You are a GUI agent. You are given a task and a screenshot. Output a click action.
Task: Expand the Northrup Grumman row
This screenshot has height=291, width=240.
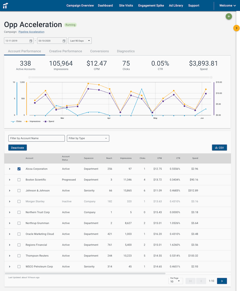[x=10, y=223]
